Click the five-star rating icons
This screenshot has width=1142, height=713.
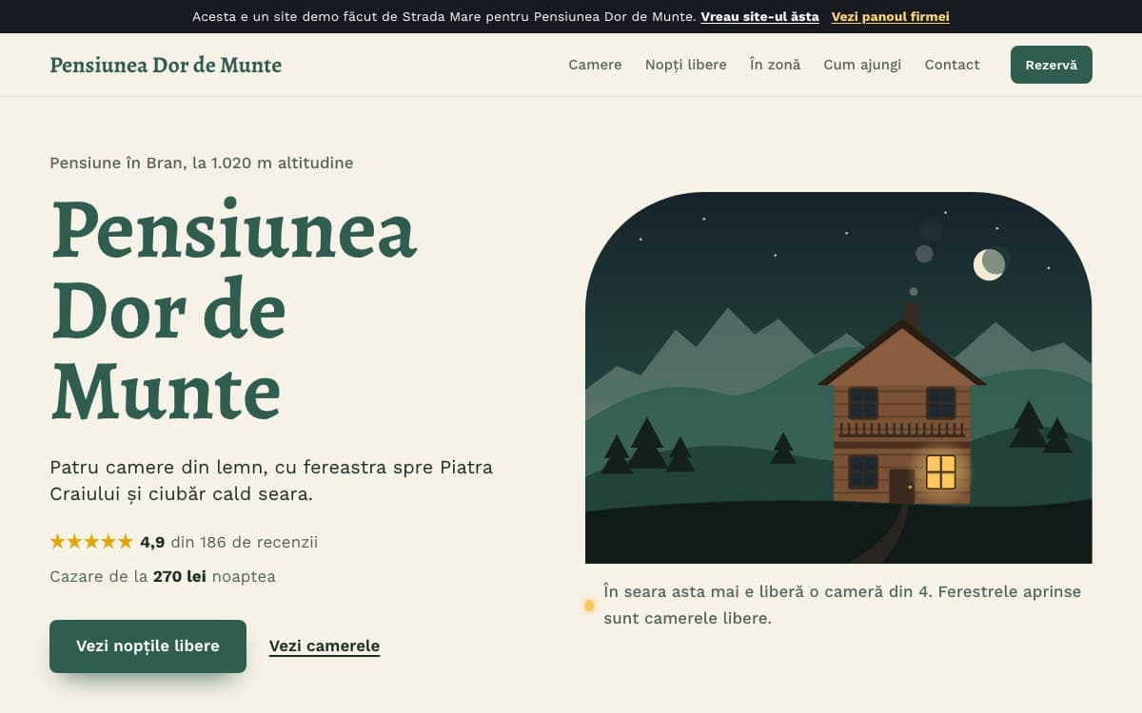[x=91, y=542]
